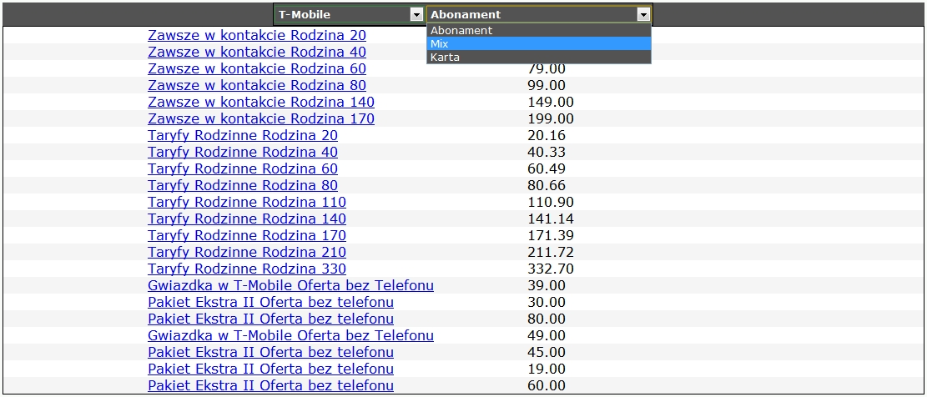927x397 pixels.
Task: Open Zawsze w kontakcie Rodzina 40 link
Action: tap(257, 52)
